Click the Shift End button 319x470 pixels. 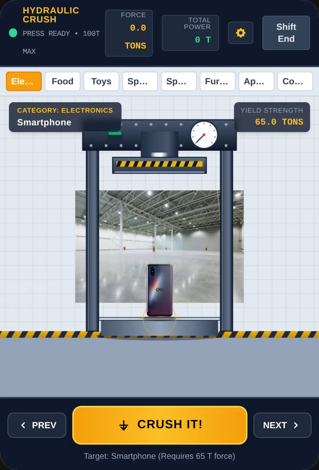click(286, 33)
